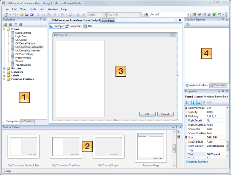The image size is (231, 175).
Task: Click the Design Gallery zoom magnifier icon
Action: coord(178,132)
